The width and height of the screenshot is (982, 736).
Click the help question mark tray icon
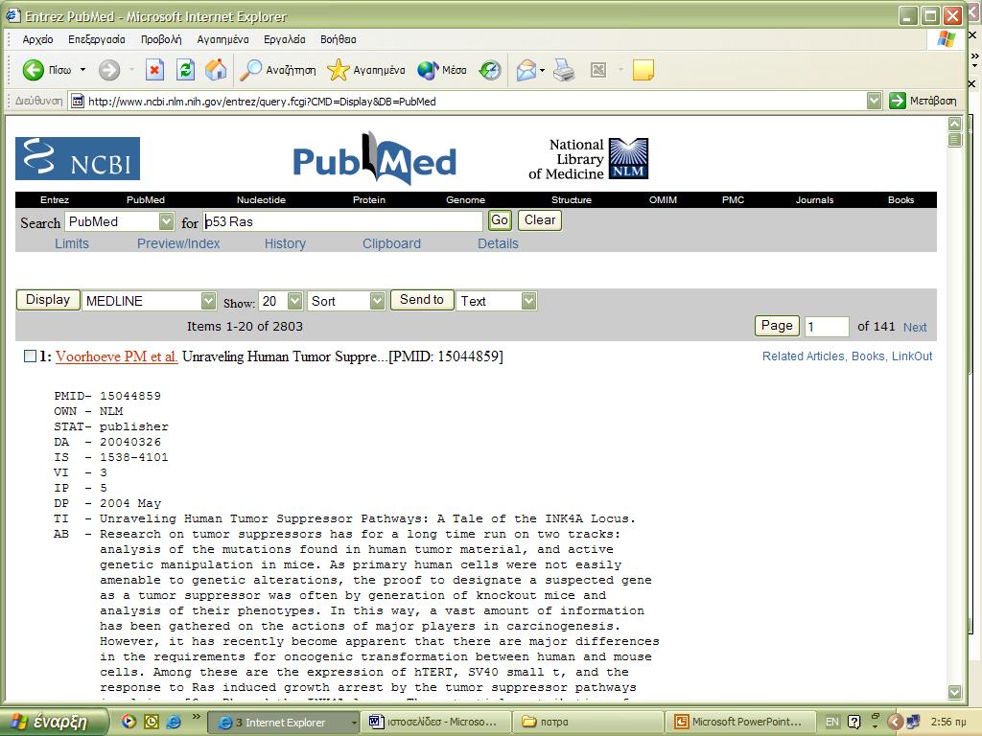[x=853, y=722]
